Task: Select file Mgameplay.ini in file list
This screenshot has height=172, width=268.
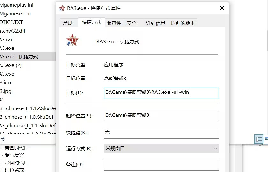Action: (x=17, y=5)
